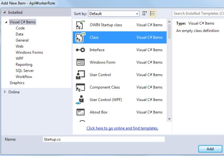The image size is (224, 156).
Task: Select the Component Class template label
Action: click(105, 87)
